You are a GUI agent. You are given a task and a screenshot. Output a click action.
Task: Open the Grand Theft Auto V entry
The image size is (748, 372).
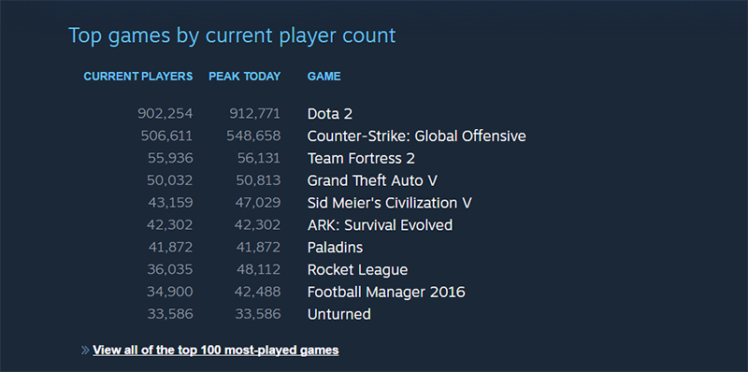(372, 180)
